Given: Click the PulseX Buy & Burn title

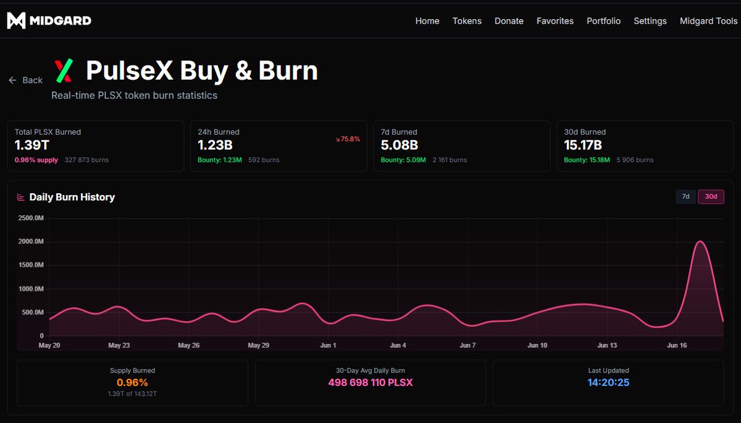Looking at the screenshot, I should pos(202,71).
